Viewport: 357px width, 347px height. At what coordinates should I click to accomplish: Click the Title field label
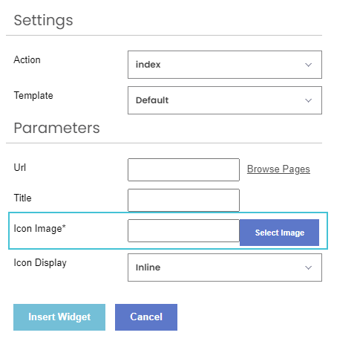pos(22,198)
